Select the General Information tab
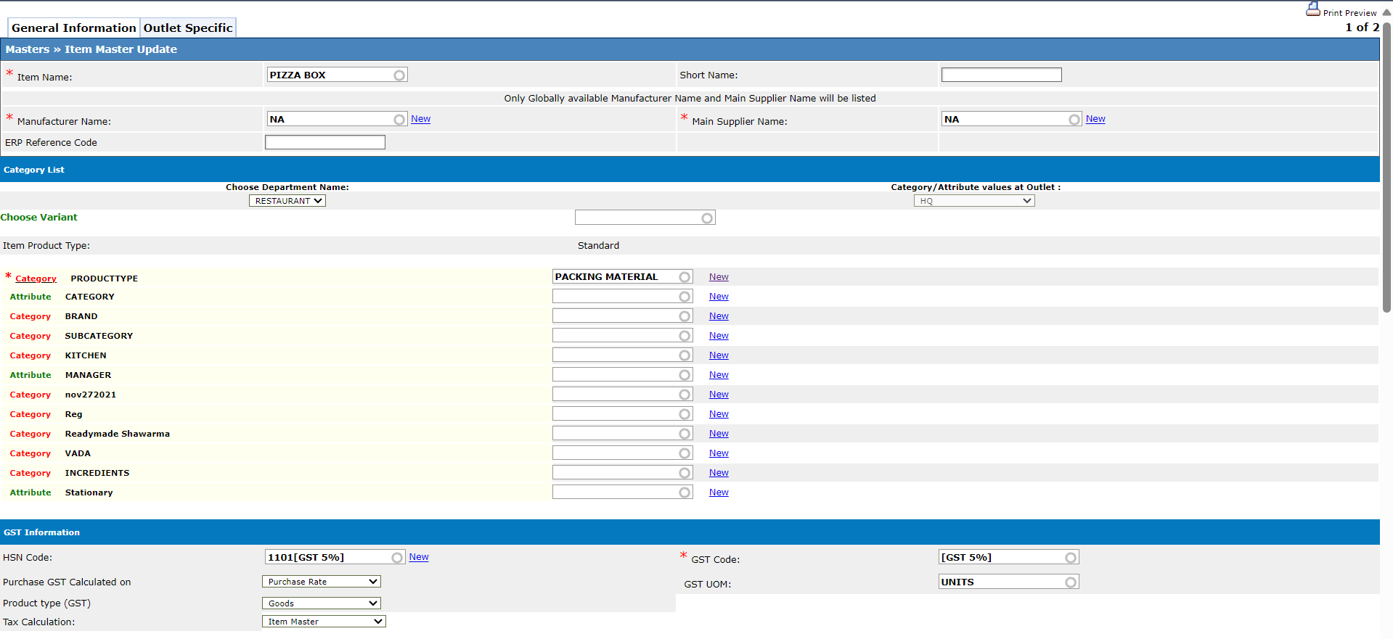The height and width of the screenshot is (639, 1393). coord(73,28)
